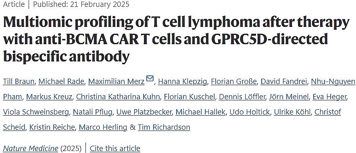Select author Maximilian Merz's name
Image resolution: width=356 pixels, height=153 pixels.
[x=116, y=82]
